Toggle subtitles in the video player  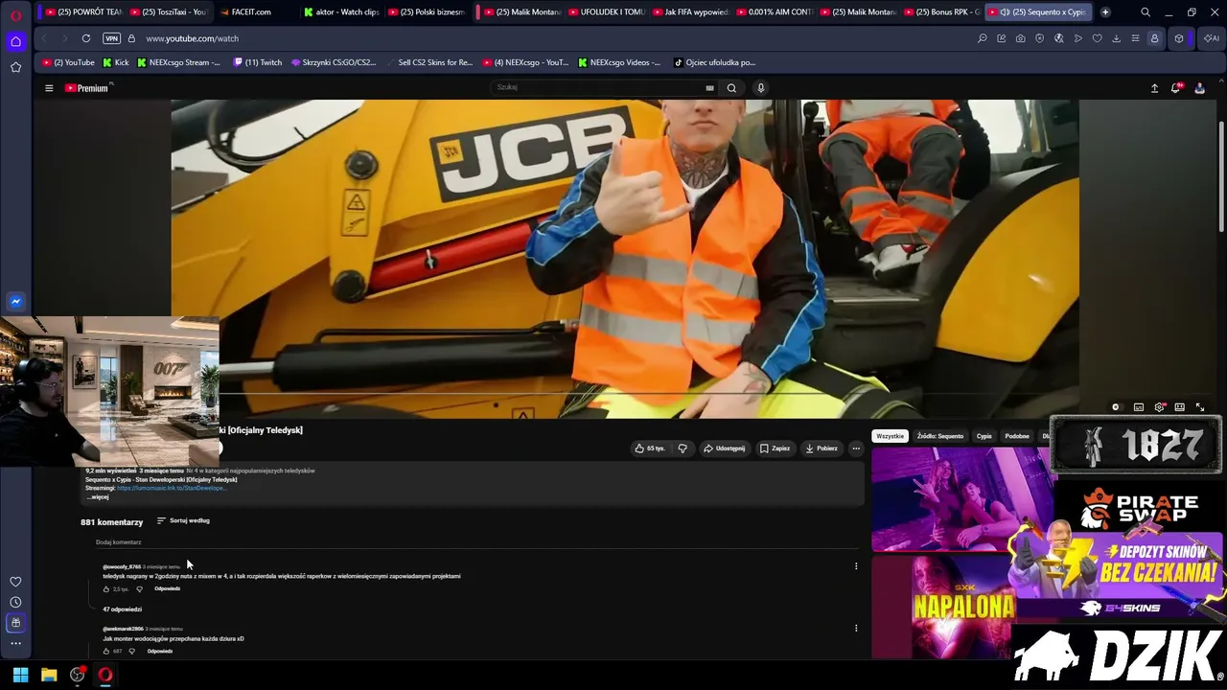click(x=1139, y=407)
